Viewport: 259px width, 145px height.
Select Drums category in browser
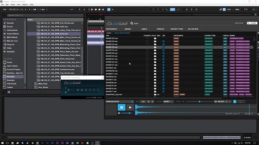[x=10, y=27]
